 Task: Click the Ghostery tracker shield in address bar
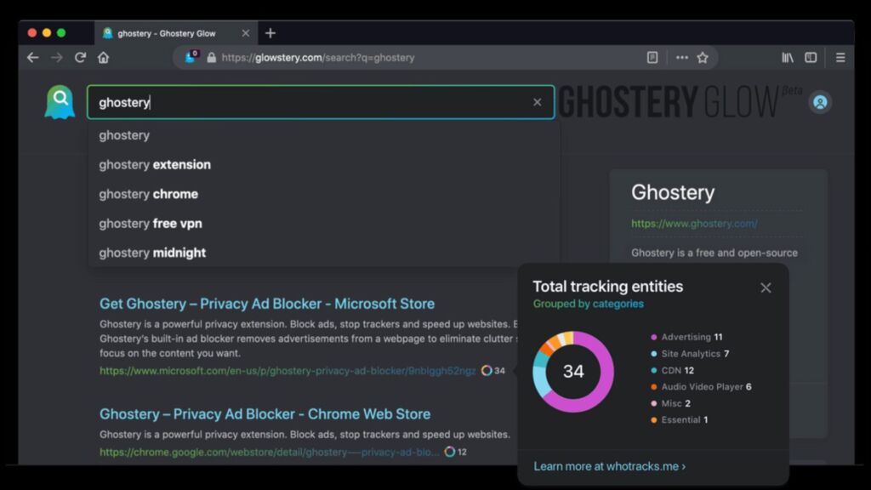191,57
